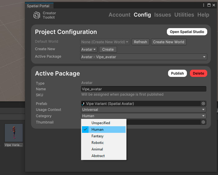Expand the Active Package dropdown
Screen dimensions: 218x175
click(144, 57)
